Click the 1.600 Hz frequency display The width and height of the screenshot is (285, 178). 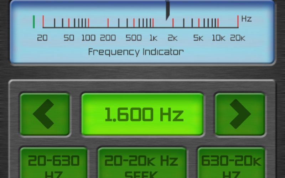pyautogui.click(x=142, y=114)
